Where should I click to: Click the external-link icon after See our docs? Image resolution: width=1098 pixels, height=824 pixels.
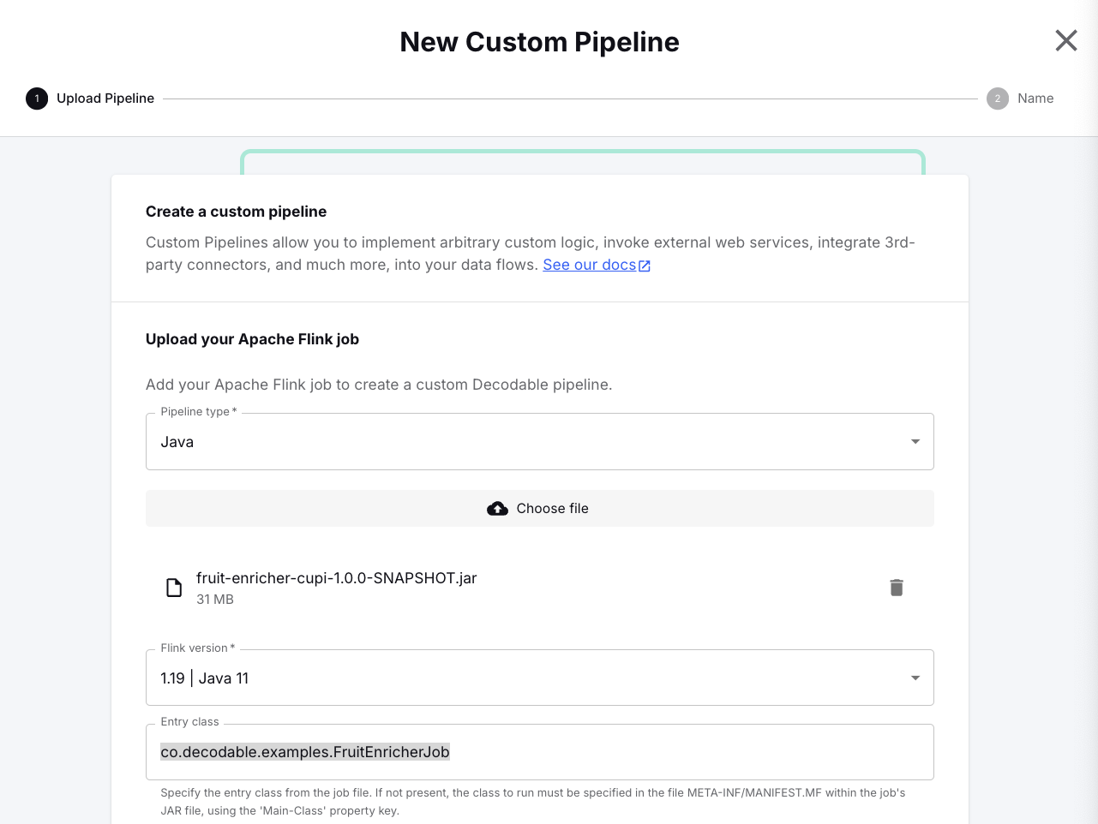645,266
